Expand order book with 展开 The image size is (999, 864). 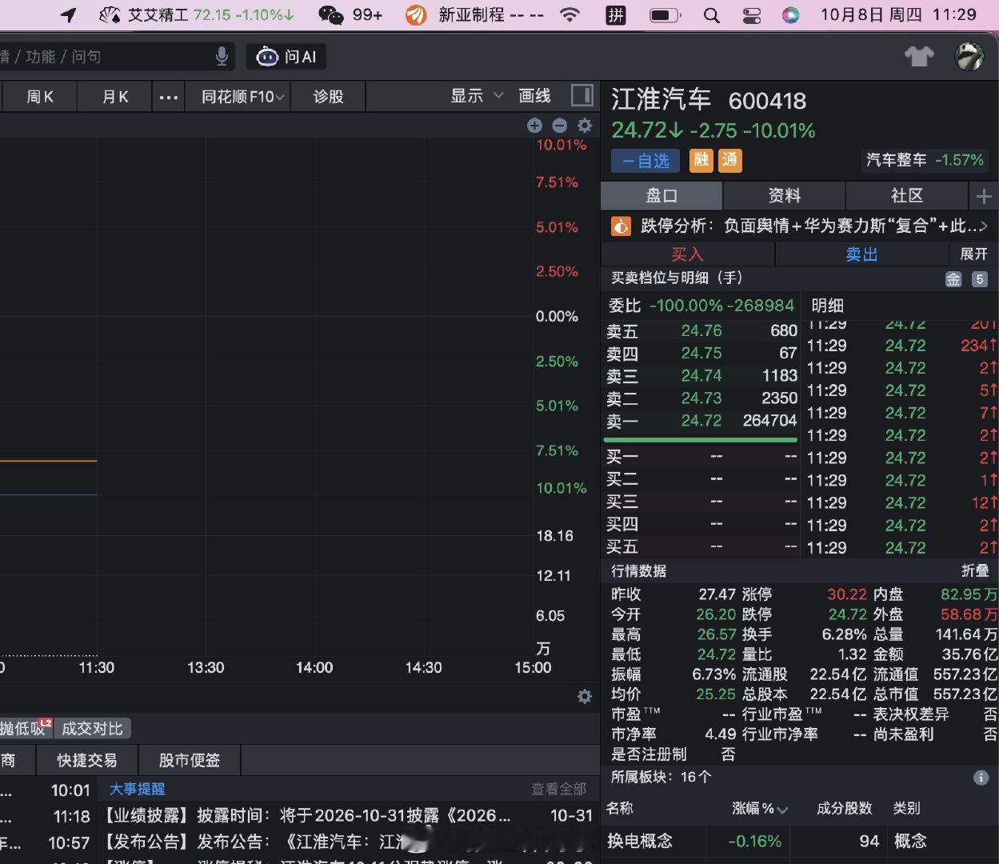pos(973,254)
